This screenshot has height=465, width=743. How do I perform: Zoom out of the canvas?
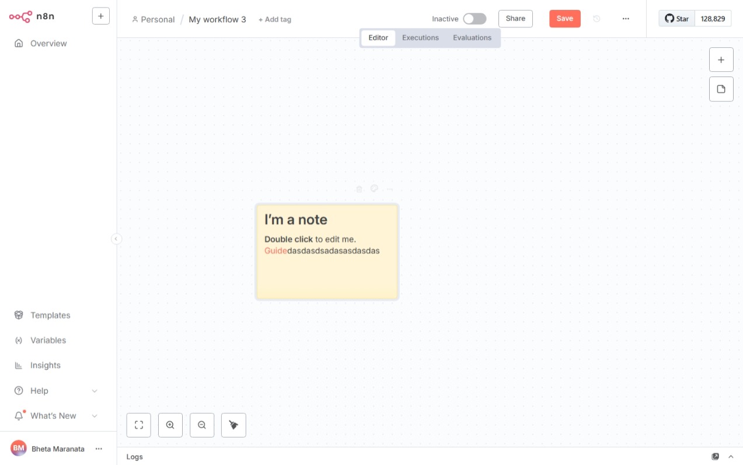coord(202,425)
